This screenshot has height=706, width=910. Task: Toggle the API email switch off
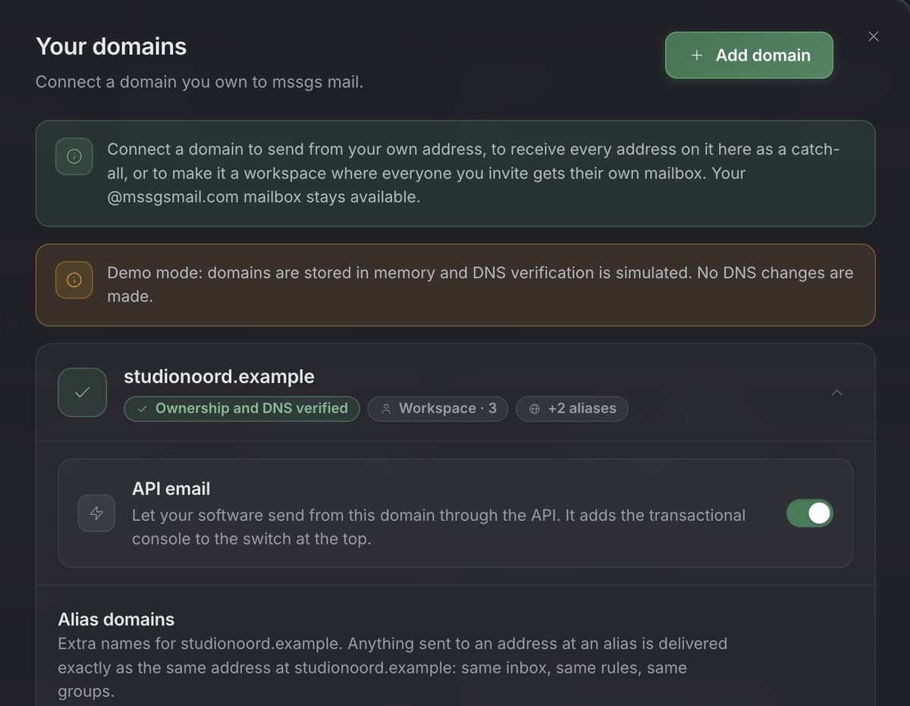tap(810, 513)
